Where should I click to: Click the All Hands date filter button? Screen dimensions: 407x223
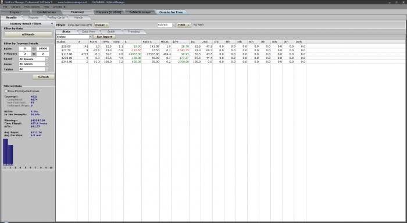(28, 34)
